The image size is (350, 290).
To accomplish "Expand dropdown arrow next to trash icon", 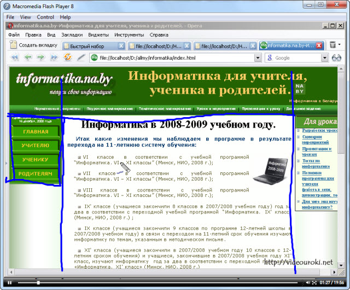I will [x=340, y=44].
